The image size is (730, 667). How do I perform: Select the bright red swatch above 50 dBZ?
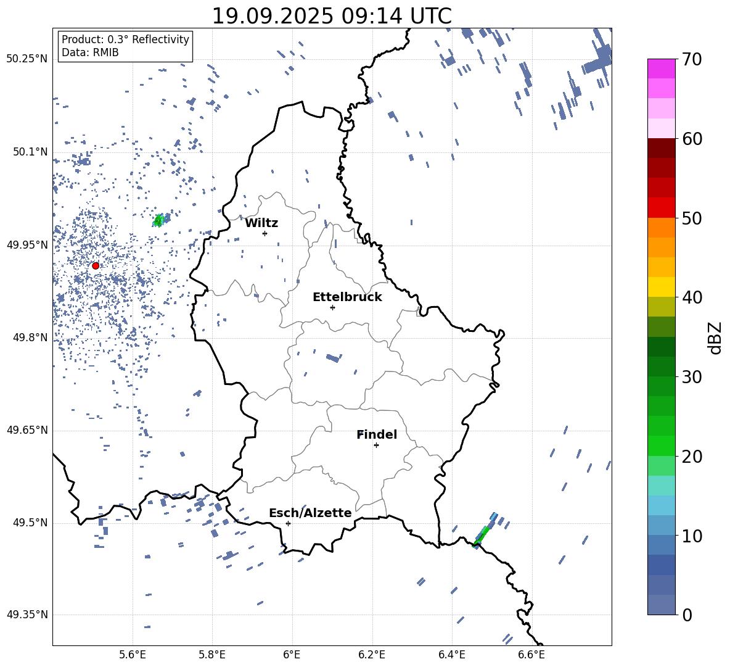[x=661, y=207]
